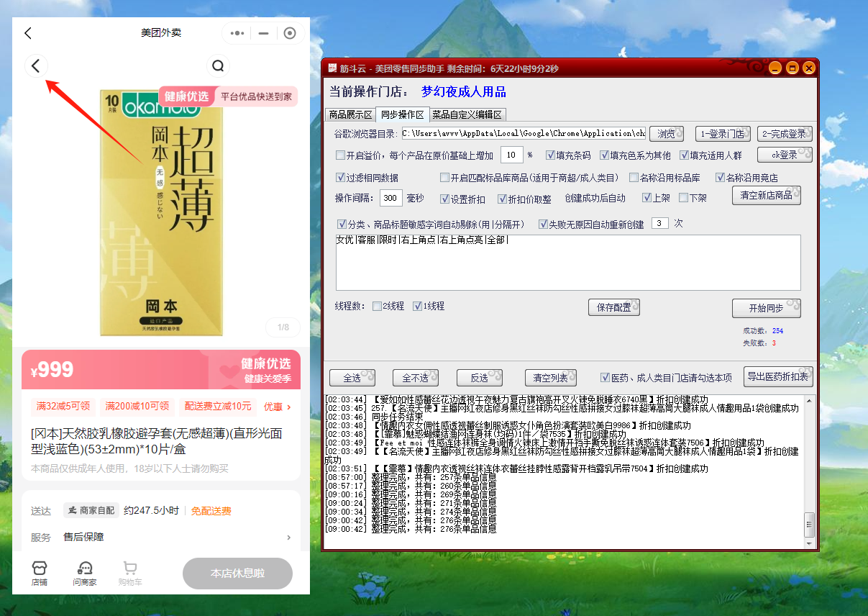Click 开始同步 button
868x616 pixels.
tap(767, 308)
